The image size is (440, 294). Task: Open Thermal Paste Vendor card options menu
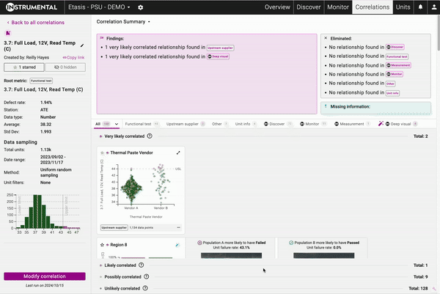[x=178, y=227]
